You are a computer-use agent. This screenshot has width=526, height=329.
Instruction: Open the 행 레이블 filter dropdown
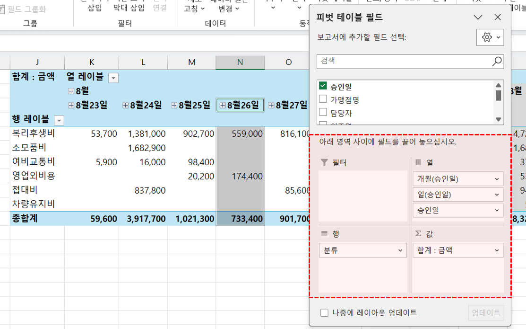click(60, 120)
